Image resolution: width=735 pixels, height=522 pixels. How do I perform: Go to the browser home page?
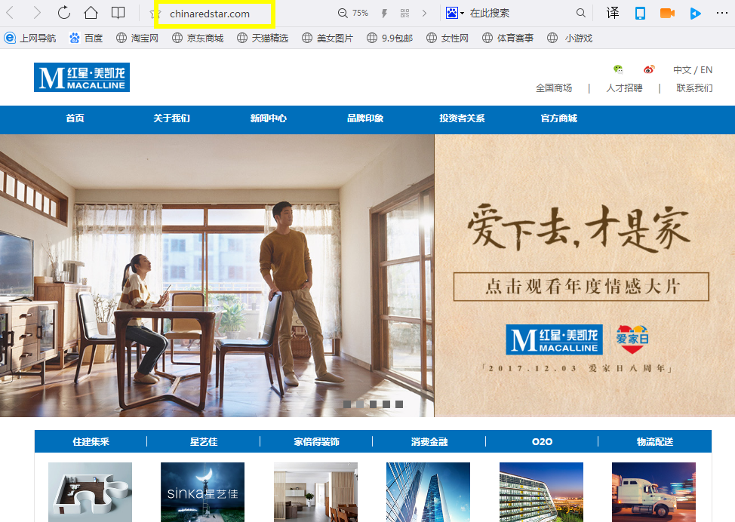click(91, 13)
